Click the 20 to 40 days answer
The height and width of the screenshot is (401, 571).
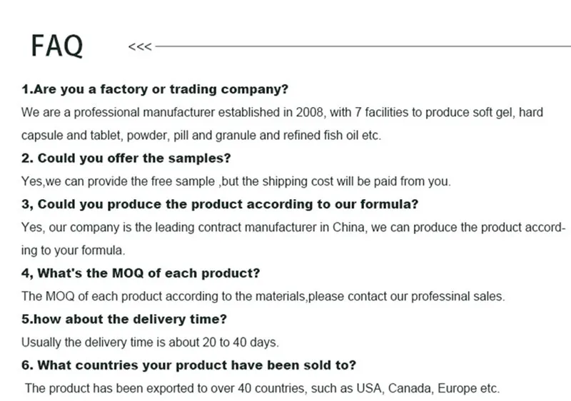coord(150,342)
